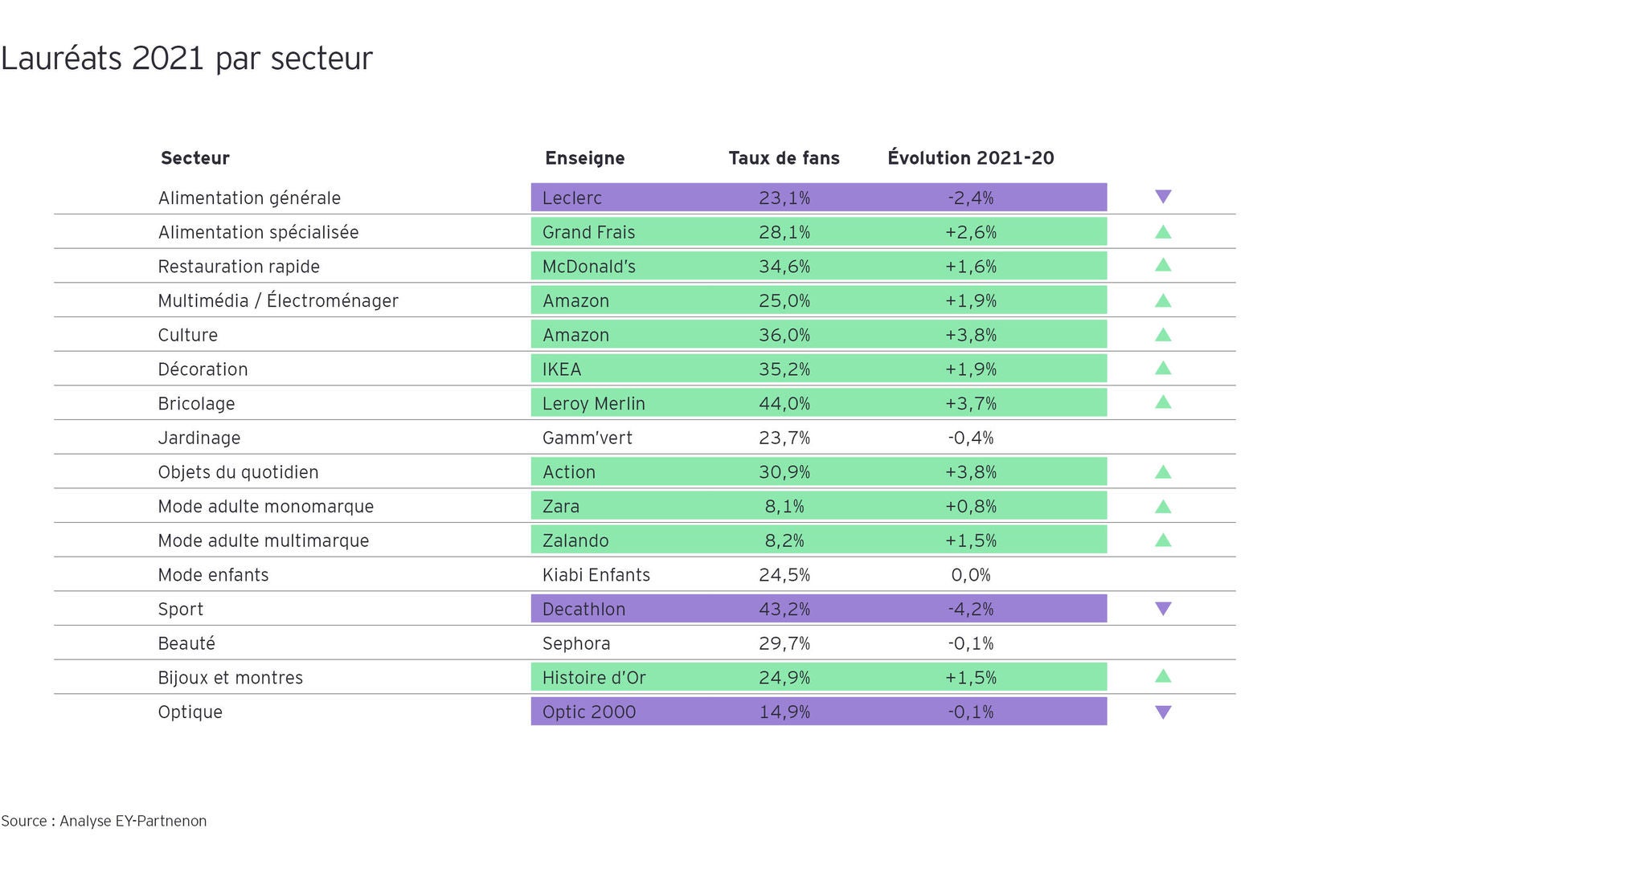1646x873 pixels.
Task: Click the green arrow beside Action row
Action: point(1162,472)
